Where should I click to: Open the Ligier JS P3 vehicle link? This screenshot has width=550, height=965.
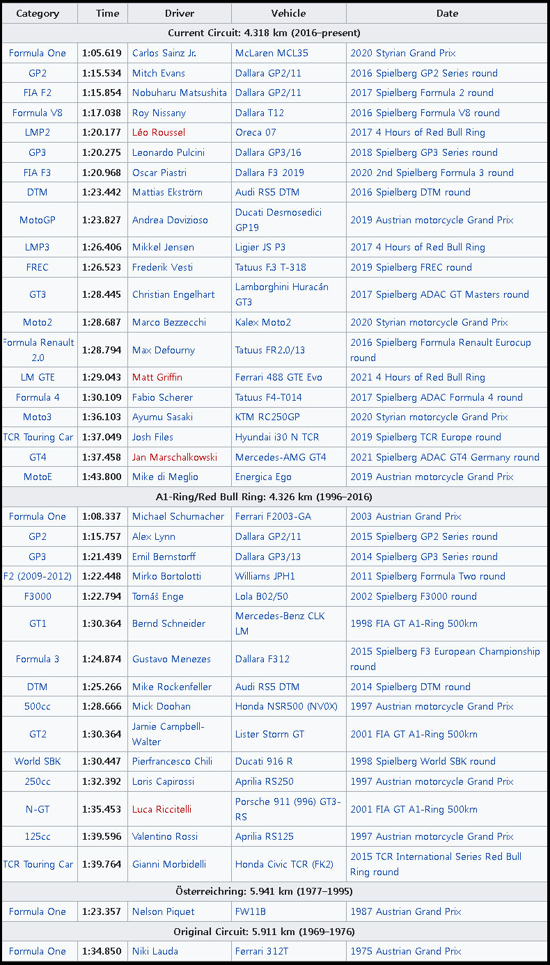click(260, 247)
